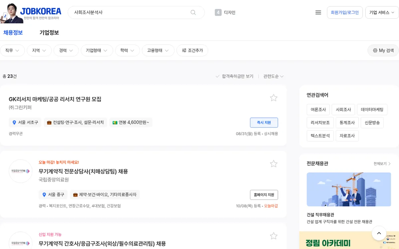Click 서울 서초구 location tag
The height and width of the screenshot is (249, 399).
25,123
